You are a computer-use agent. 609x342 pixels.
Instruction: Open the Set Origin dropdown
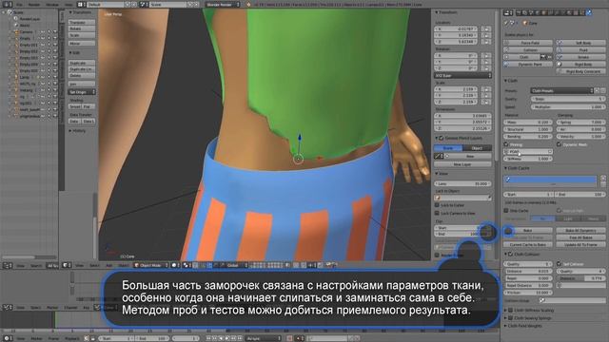coord(82,92)
